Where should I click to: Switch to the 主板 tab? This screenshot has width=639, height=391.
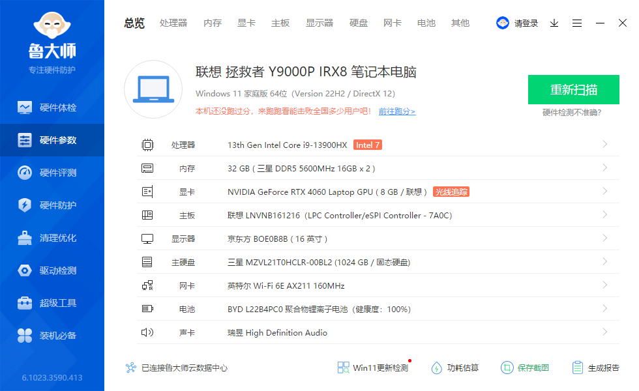280,23
